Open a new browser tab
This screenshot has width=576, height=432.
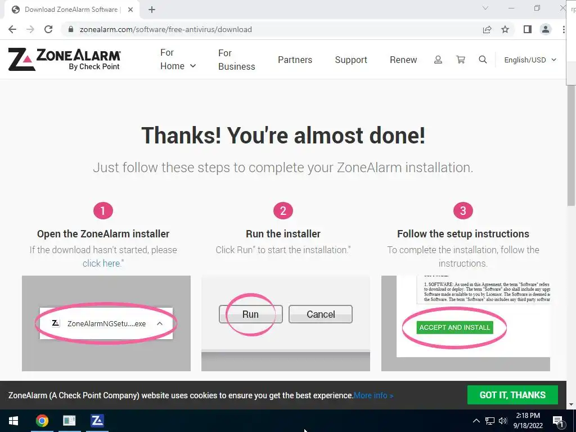[x=152, y=10]
